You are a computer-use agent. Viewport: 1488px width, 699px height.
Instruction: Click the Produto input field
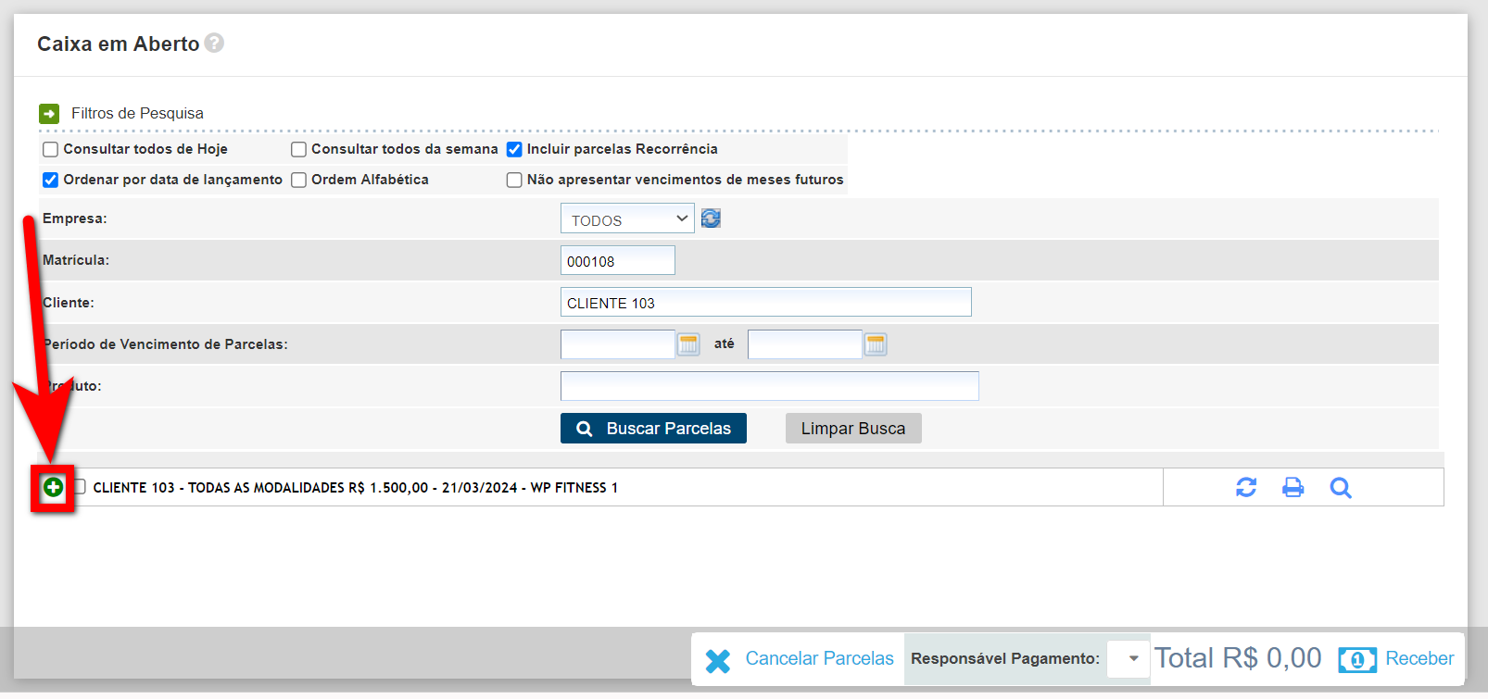[769, 386]
